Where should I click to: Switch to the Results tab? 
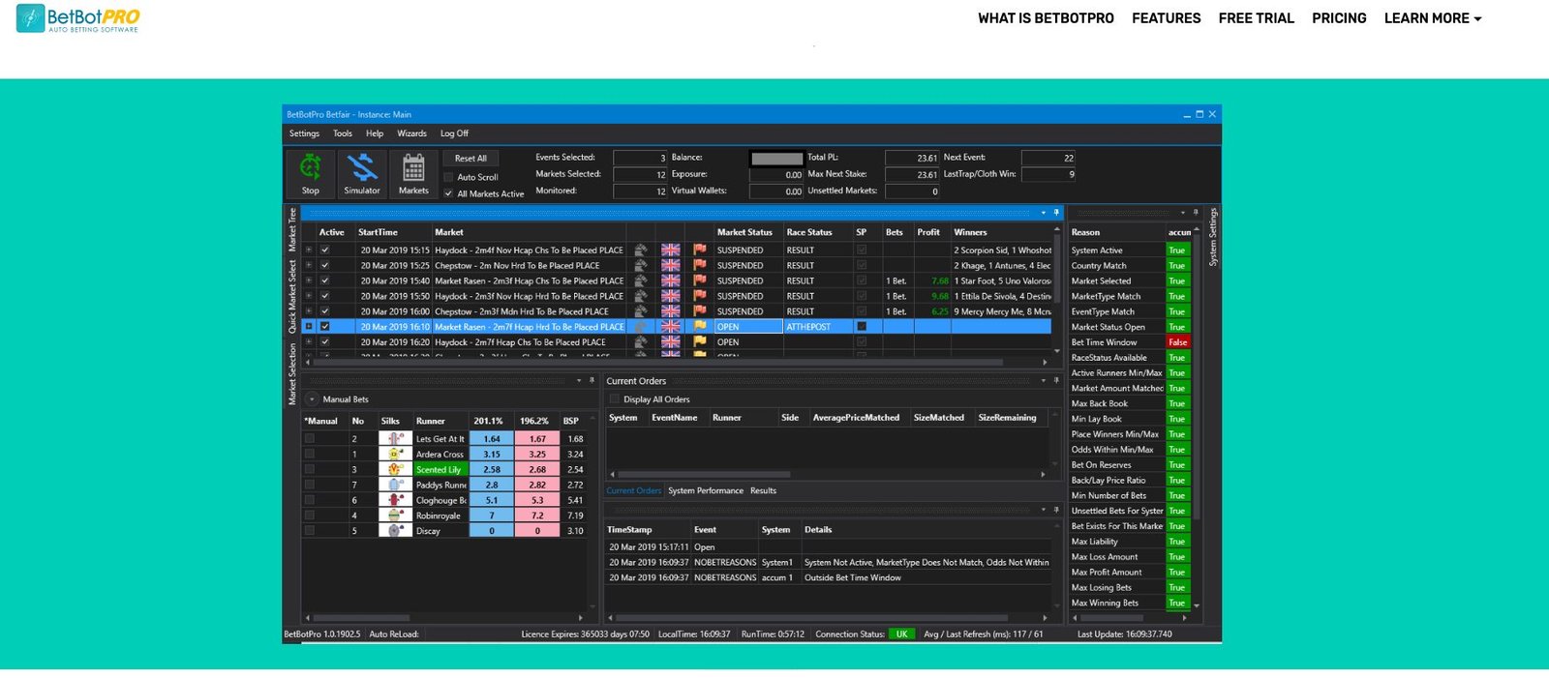pyautogui.click(x=763, y=490)
